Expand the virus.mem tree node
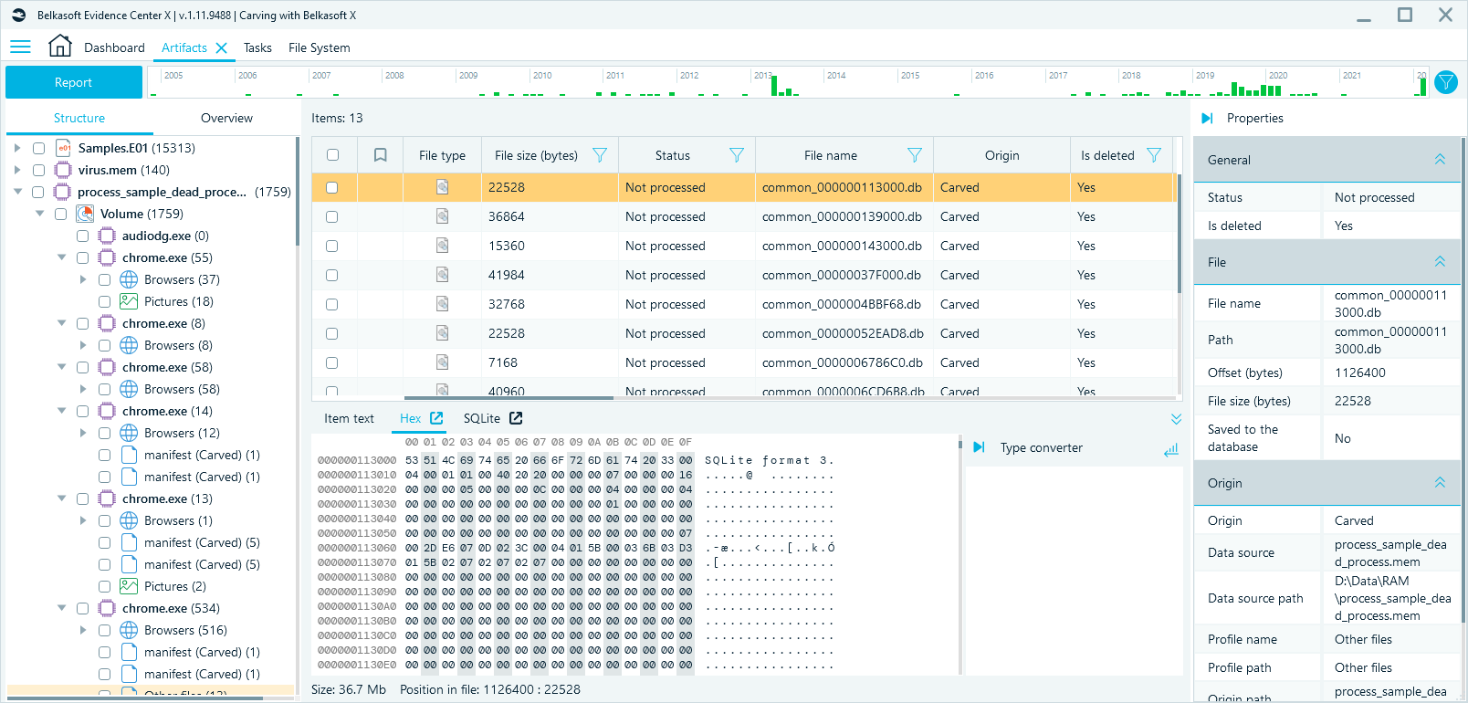The width and height of the screenshot is (1468, 703). point(16,170)
